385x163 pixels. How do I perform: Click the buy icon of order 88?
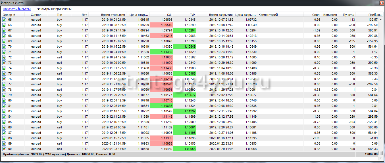4,138
